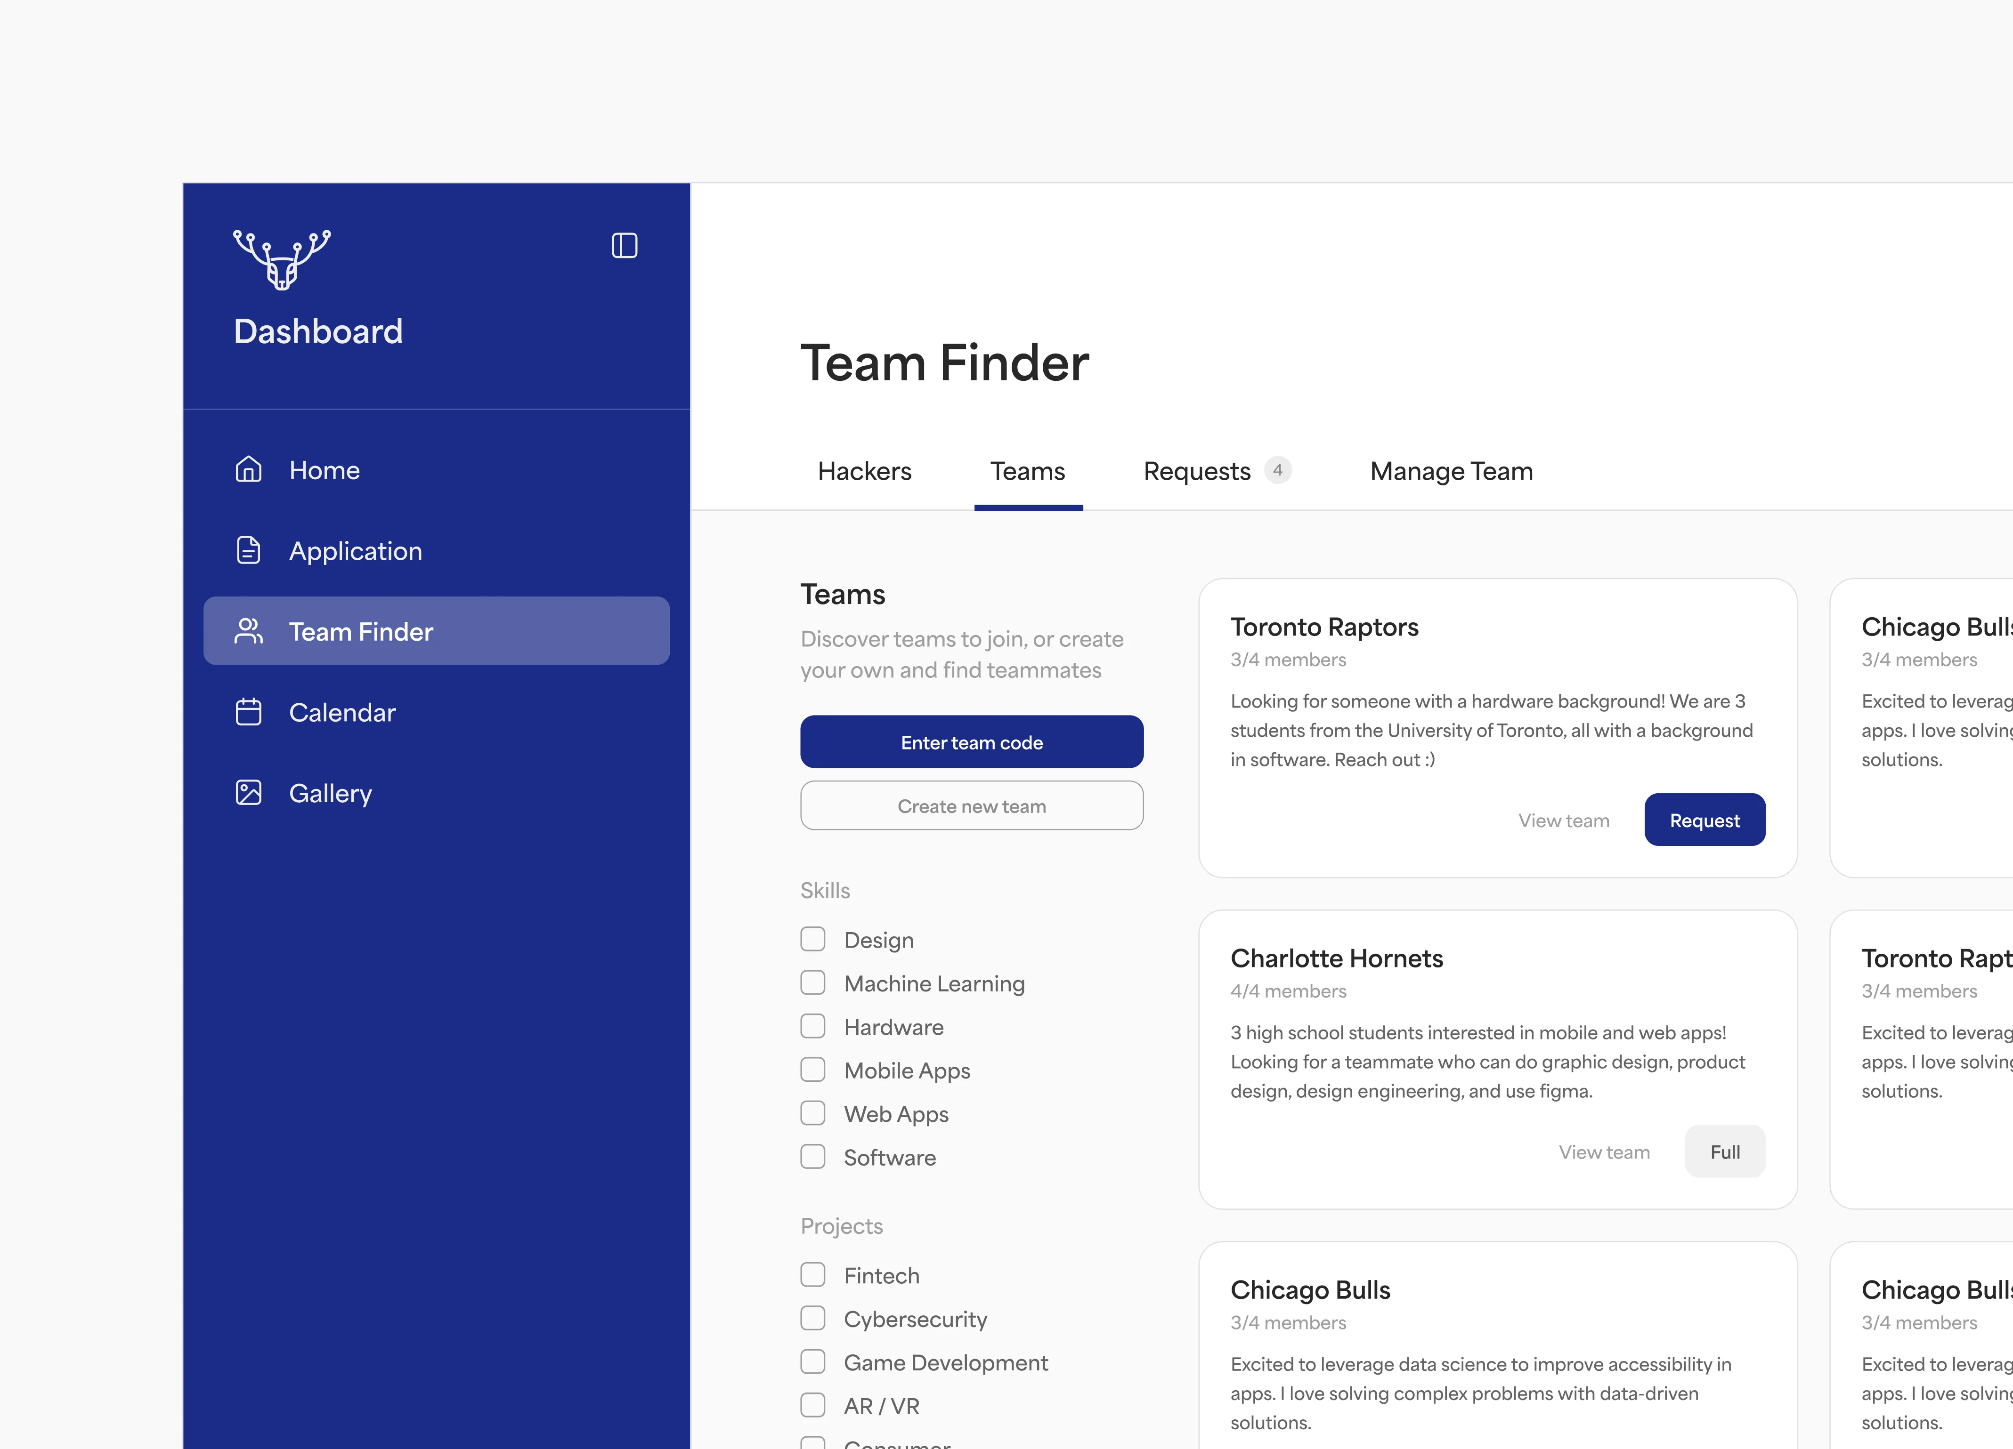Open Gallery in the sidebar
The height and width of the screenshot is (1449, 2013).
pos(437,792)
